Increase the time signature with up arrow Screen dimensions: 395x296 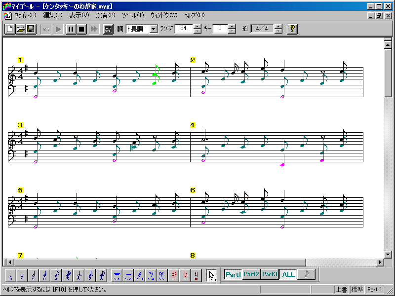click(x=278, y=27)
